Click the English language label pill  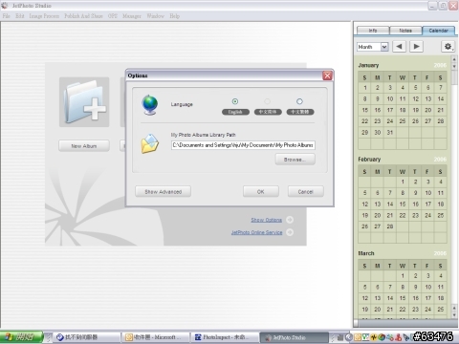[x=235, y=112]
